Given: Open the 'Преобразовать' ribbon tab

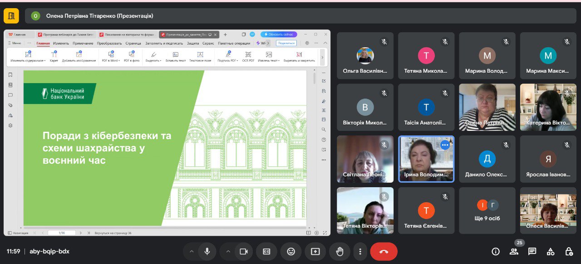Looking at the screenshot, I should [x=109, y=43].
